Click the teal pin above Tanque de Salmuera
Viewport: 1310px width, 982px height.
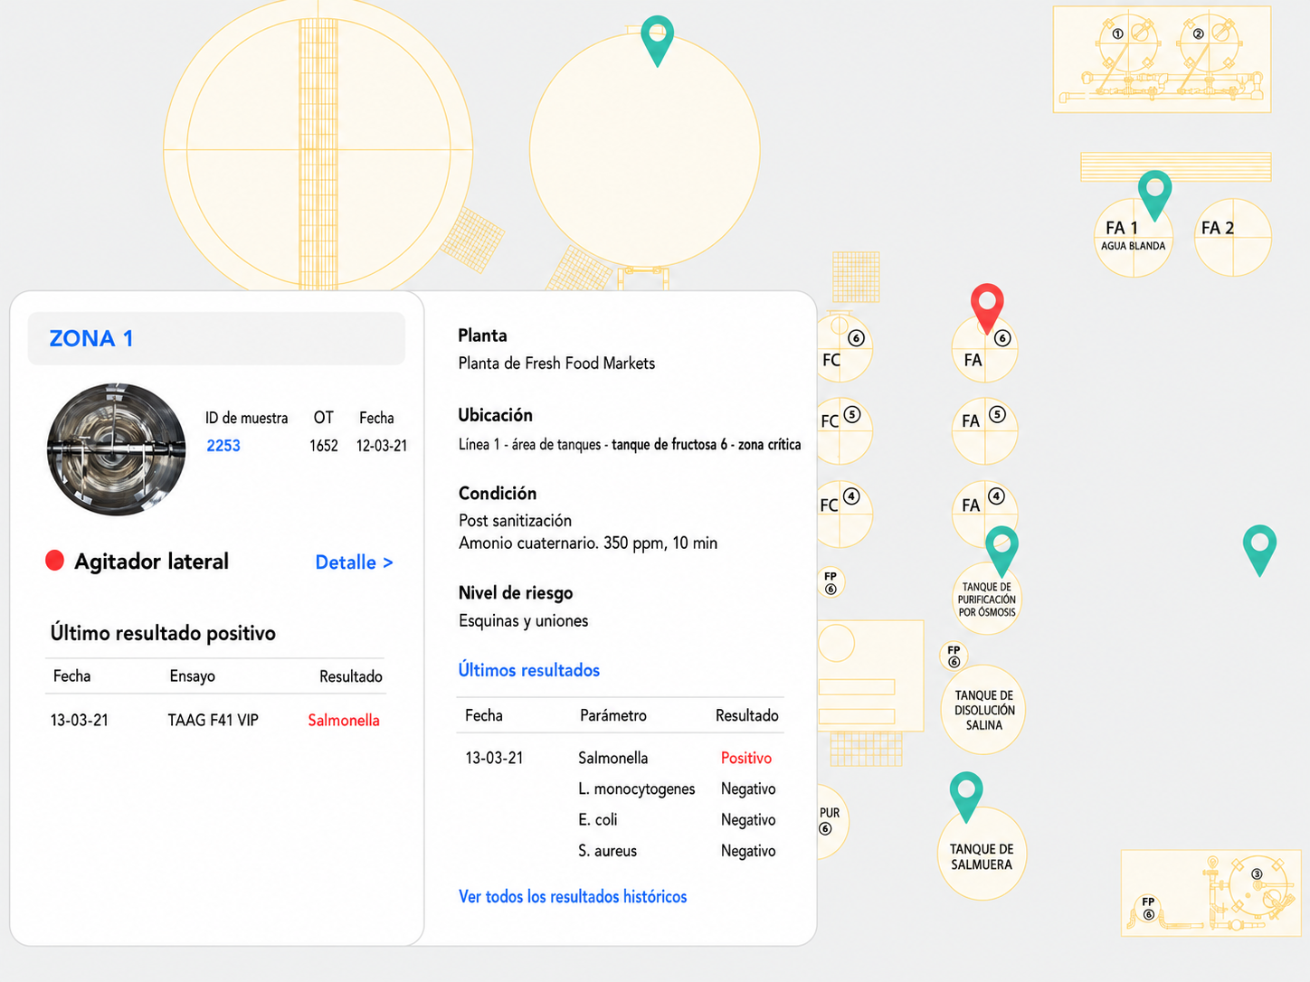(x=966, y=798)
